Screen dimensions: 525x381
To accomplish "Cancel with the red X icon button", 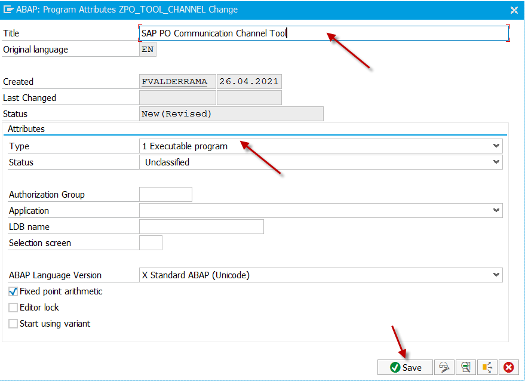I will coord(508,367).
